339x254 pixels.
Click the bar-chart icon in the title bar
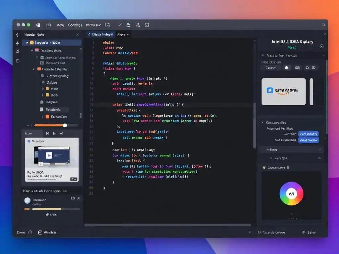tap(38, 25)
